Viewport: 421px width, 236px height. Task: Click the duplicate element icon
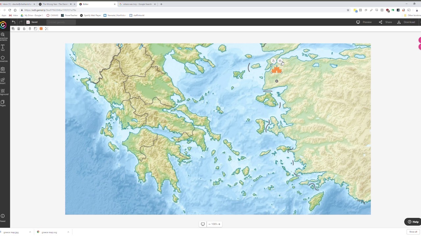pyautogui.click(x=13, y=29)
